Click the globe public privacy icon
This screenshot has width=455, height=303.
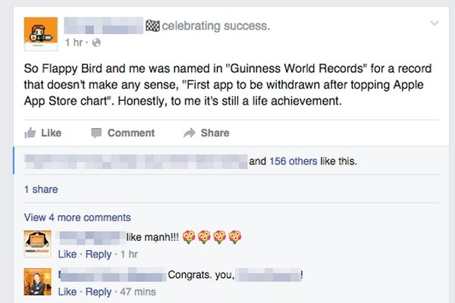click(x=96, y=41)
